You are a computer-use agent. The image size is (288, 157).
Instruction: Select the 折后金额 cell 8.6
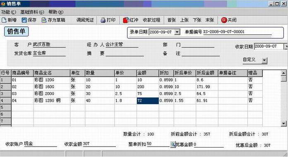(x=207, y=80)
